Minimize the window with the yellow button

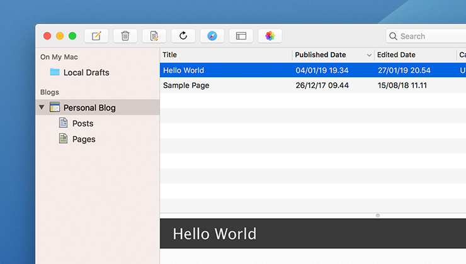point(60,36)
